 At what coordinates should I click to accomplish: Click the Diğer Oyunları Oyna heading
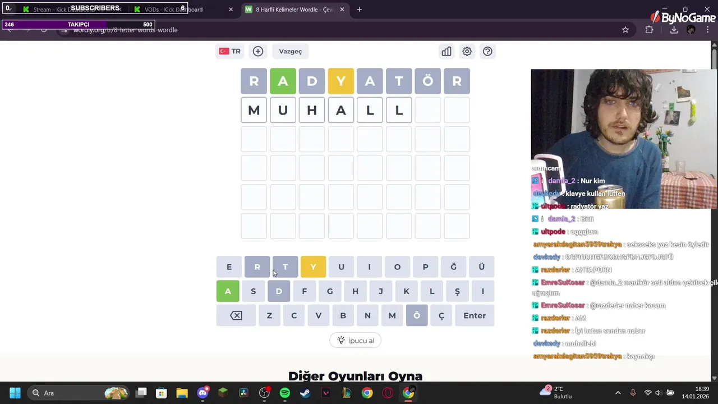pos(355,375)
